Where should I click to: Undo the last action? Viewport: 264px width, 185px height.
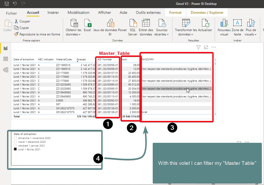[15, 4]
